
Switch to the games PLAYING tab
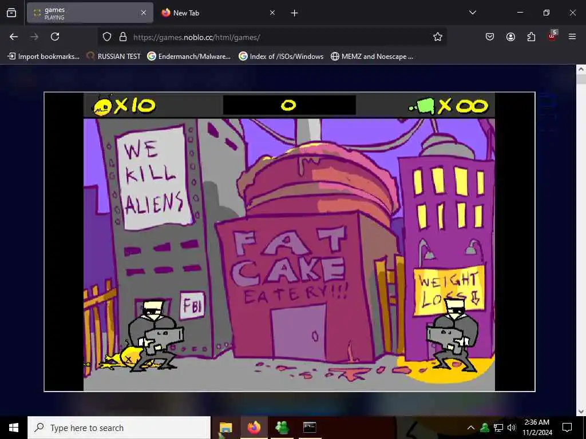tap(90, 13)
